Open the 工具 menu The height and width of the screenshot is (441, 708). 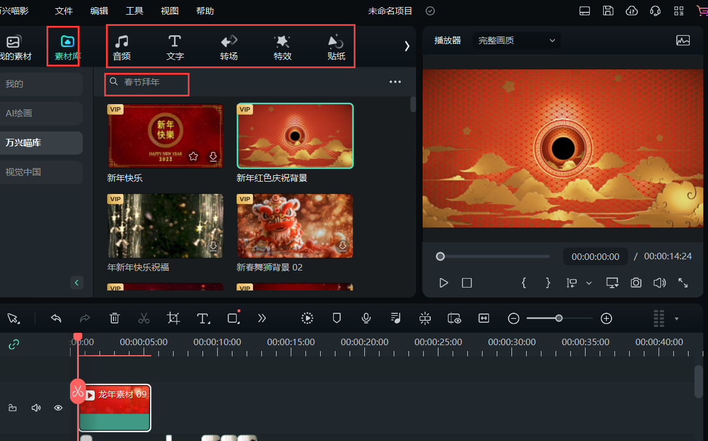point(134,11)
